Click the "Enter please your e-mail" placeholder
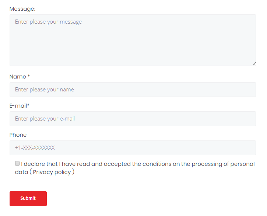267x216 pixels. [x=45, y=119]
